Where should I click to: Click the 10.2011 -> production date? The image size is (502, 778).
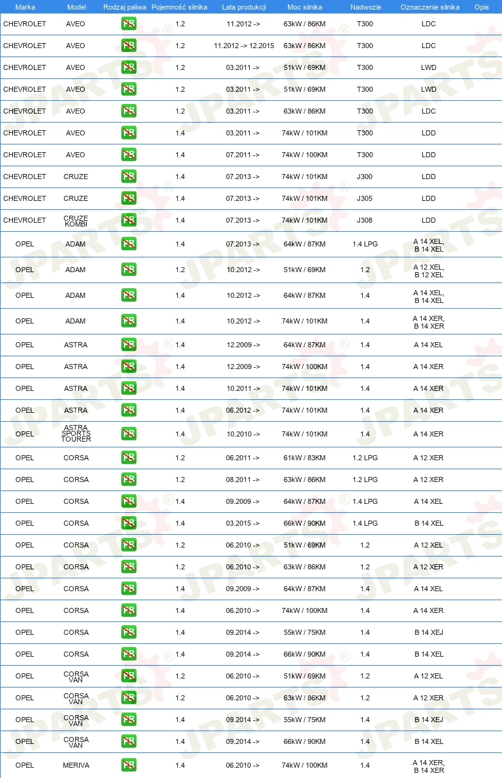[243, 388]
